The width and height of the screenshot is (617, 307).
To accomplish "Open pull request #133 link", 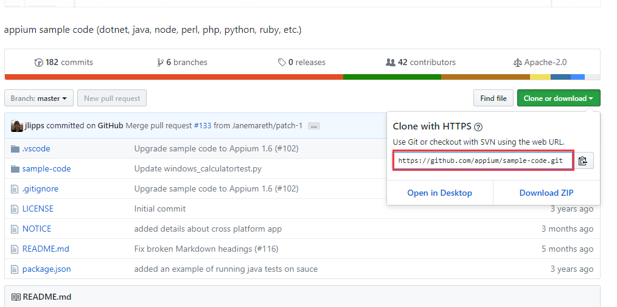I will [x=203, y=126].
